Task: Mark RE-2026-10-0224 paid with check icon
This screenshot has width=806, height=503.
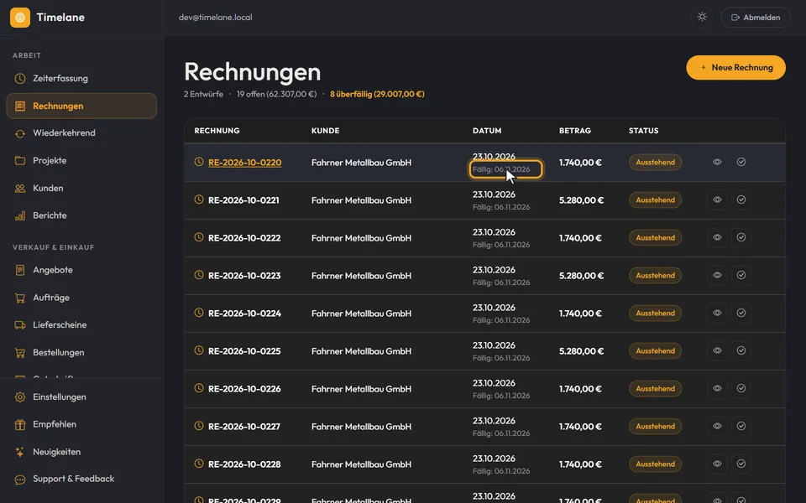Action: tap(741, 313)
